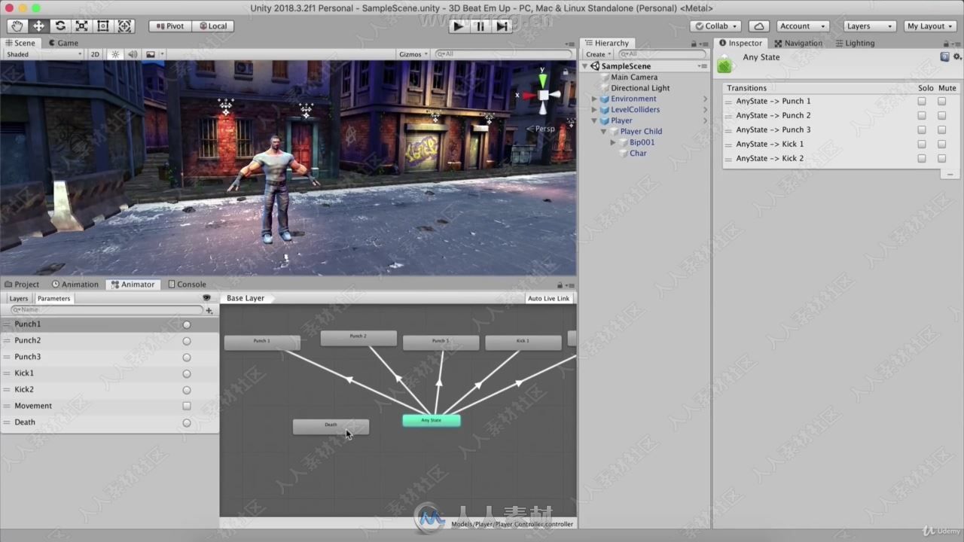Select the Kick 1 state node
The image size is (964, 542).
click(523, 343)
